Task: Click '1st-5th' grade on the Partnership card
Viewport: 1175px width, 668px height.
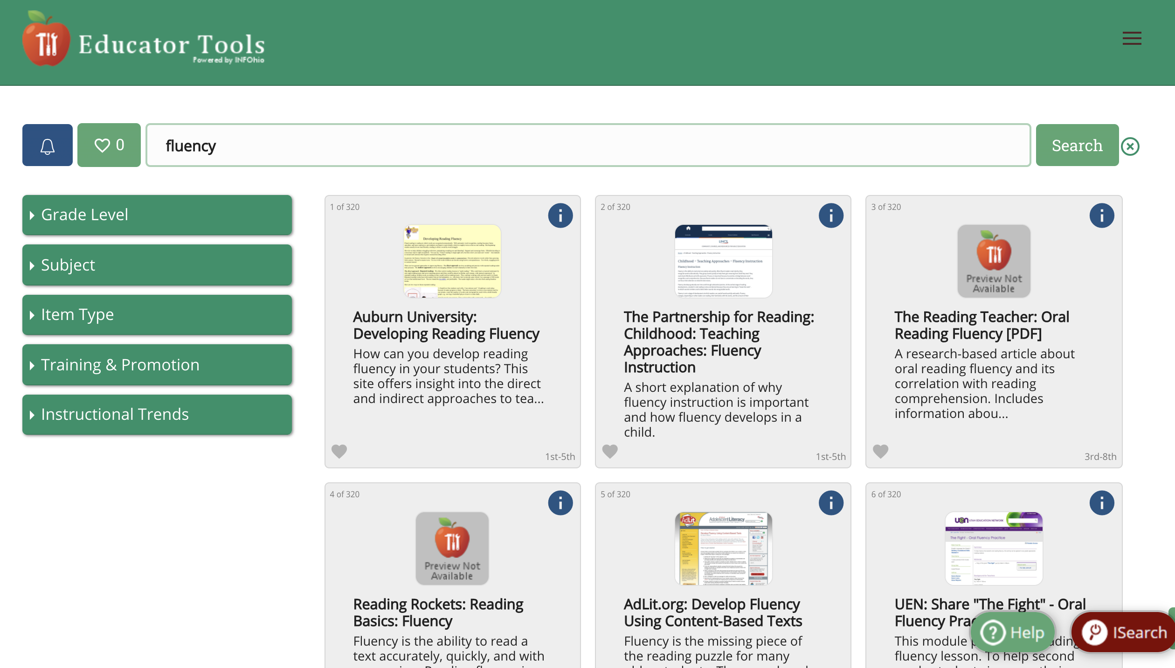Action: (x=830, y=456)
